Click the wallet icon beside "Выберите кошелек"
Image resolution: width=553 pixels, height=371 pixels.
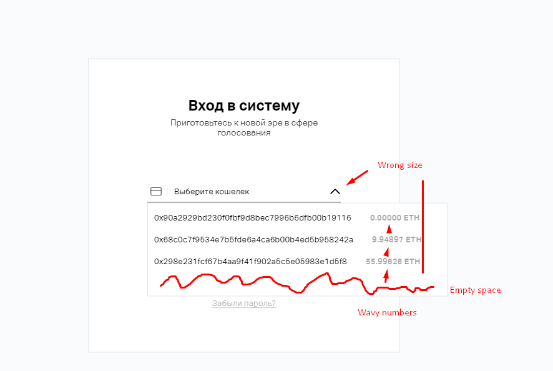tap(156, 191)
